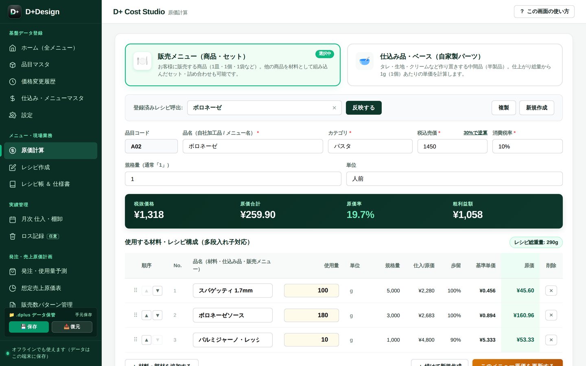The image size is (586, 366).
Task: Click the 規格量 input showing 1
Action: (233, 179)
